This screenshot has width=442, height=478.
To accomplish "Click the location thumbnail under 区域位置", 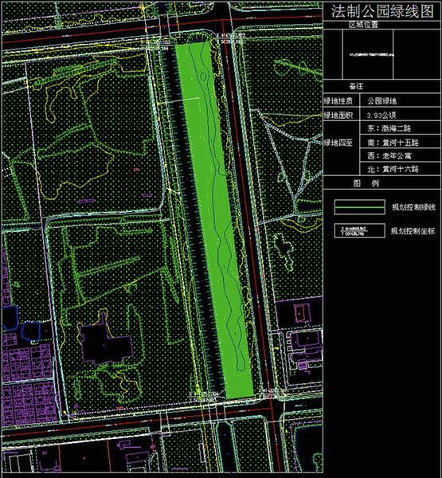I will (x=368, y=54).
